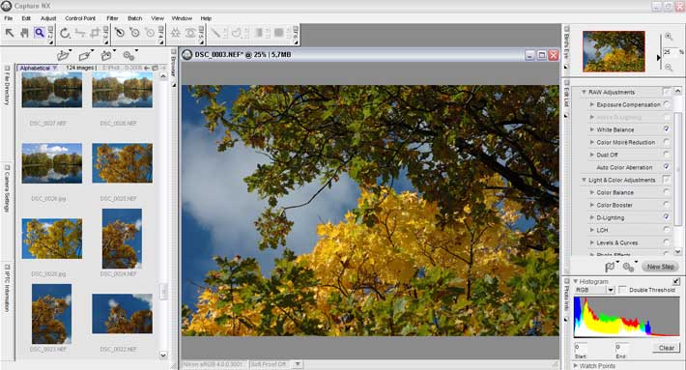Open the browser batch gears icon menu

(129, 55)
